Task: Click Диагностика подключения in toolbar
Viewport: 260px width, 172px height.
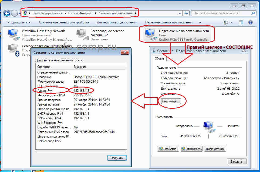Action: point(117,22)
